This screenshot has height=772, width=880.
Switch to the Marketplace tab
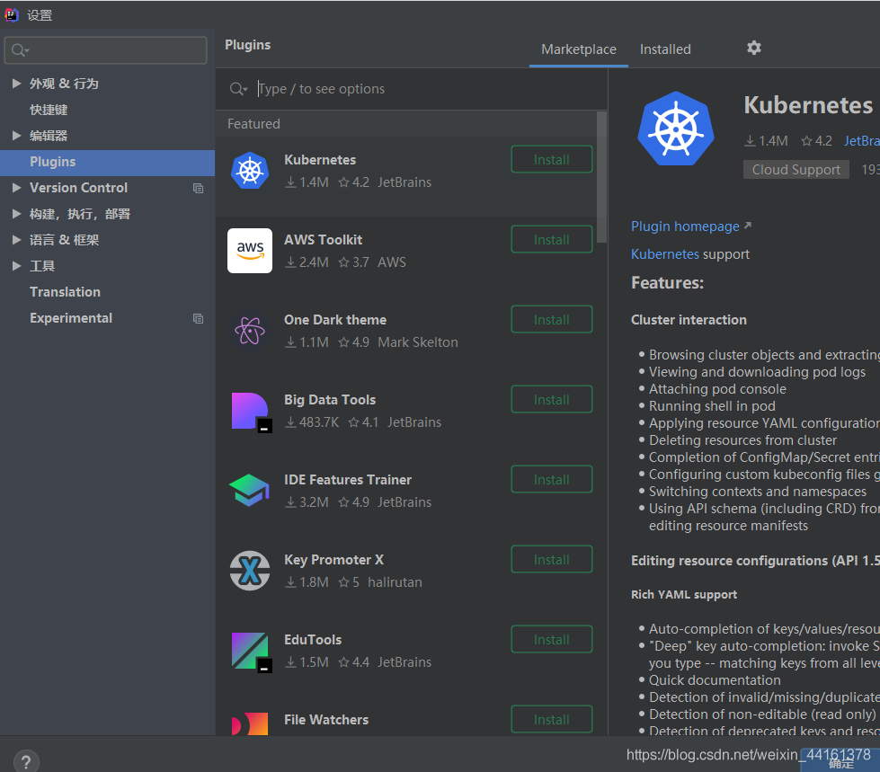[x=579, y=49]
